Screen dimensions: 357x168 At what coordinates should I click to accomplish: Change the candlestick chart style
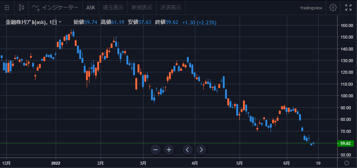point(21,7)
